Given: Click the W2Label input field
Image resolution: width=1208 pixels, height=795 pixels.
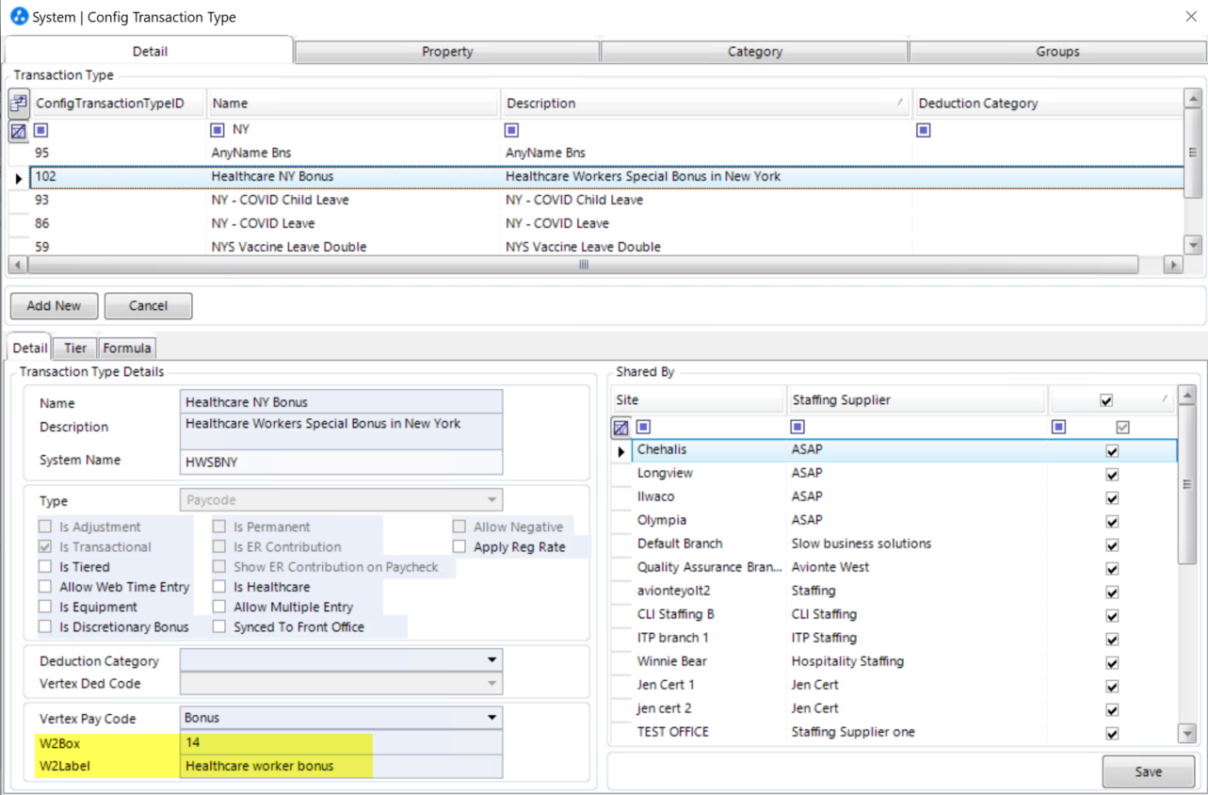Looking at the screenshot, I should tap(341, 766).
